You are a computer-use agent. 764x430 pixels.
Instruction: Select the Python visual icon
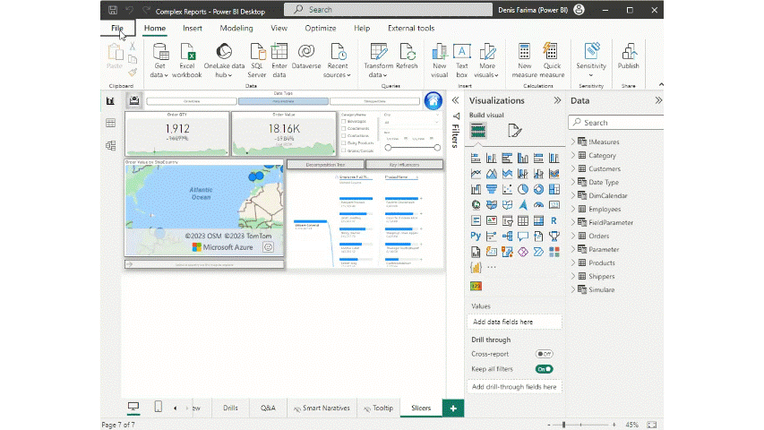tap(476, 236)
